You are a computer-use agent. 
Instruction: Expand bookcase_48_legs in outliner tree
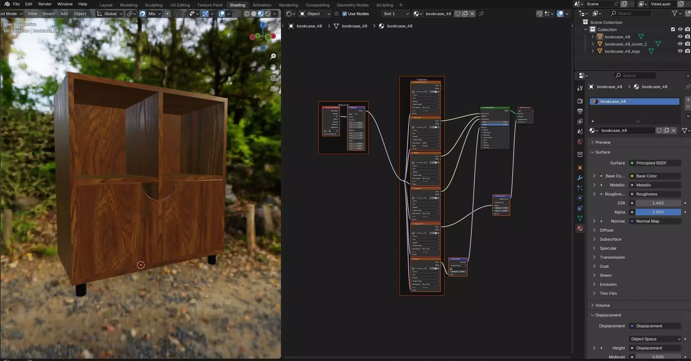pos(593,51)
